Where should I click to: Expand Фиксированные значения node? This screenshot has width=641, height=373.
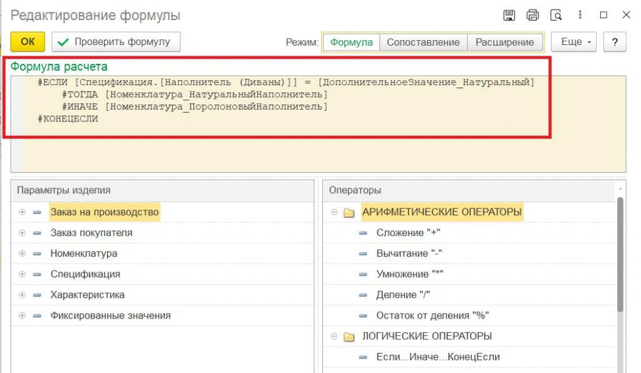click(x=22, y=315)
